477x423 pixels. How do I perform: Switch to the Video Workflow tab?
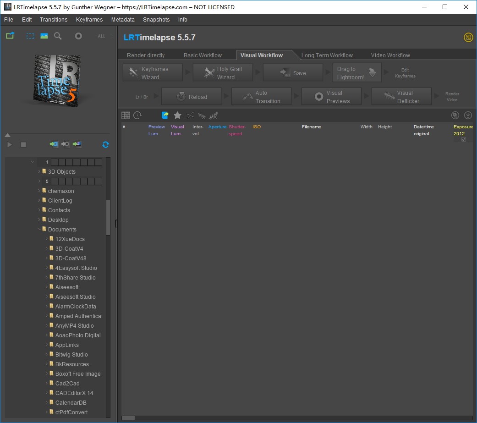coord(390,55)
